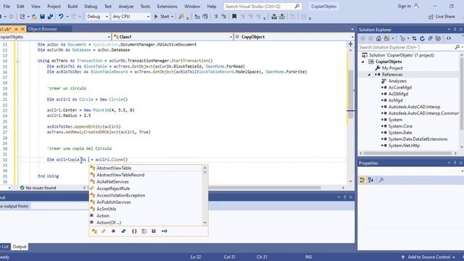
Task: Select the My Project node
Action: coord(392,68)
